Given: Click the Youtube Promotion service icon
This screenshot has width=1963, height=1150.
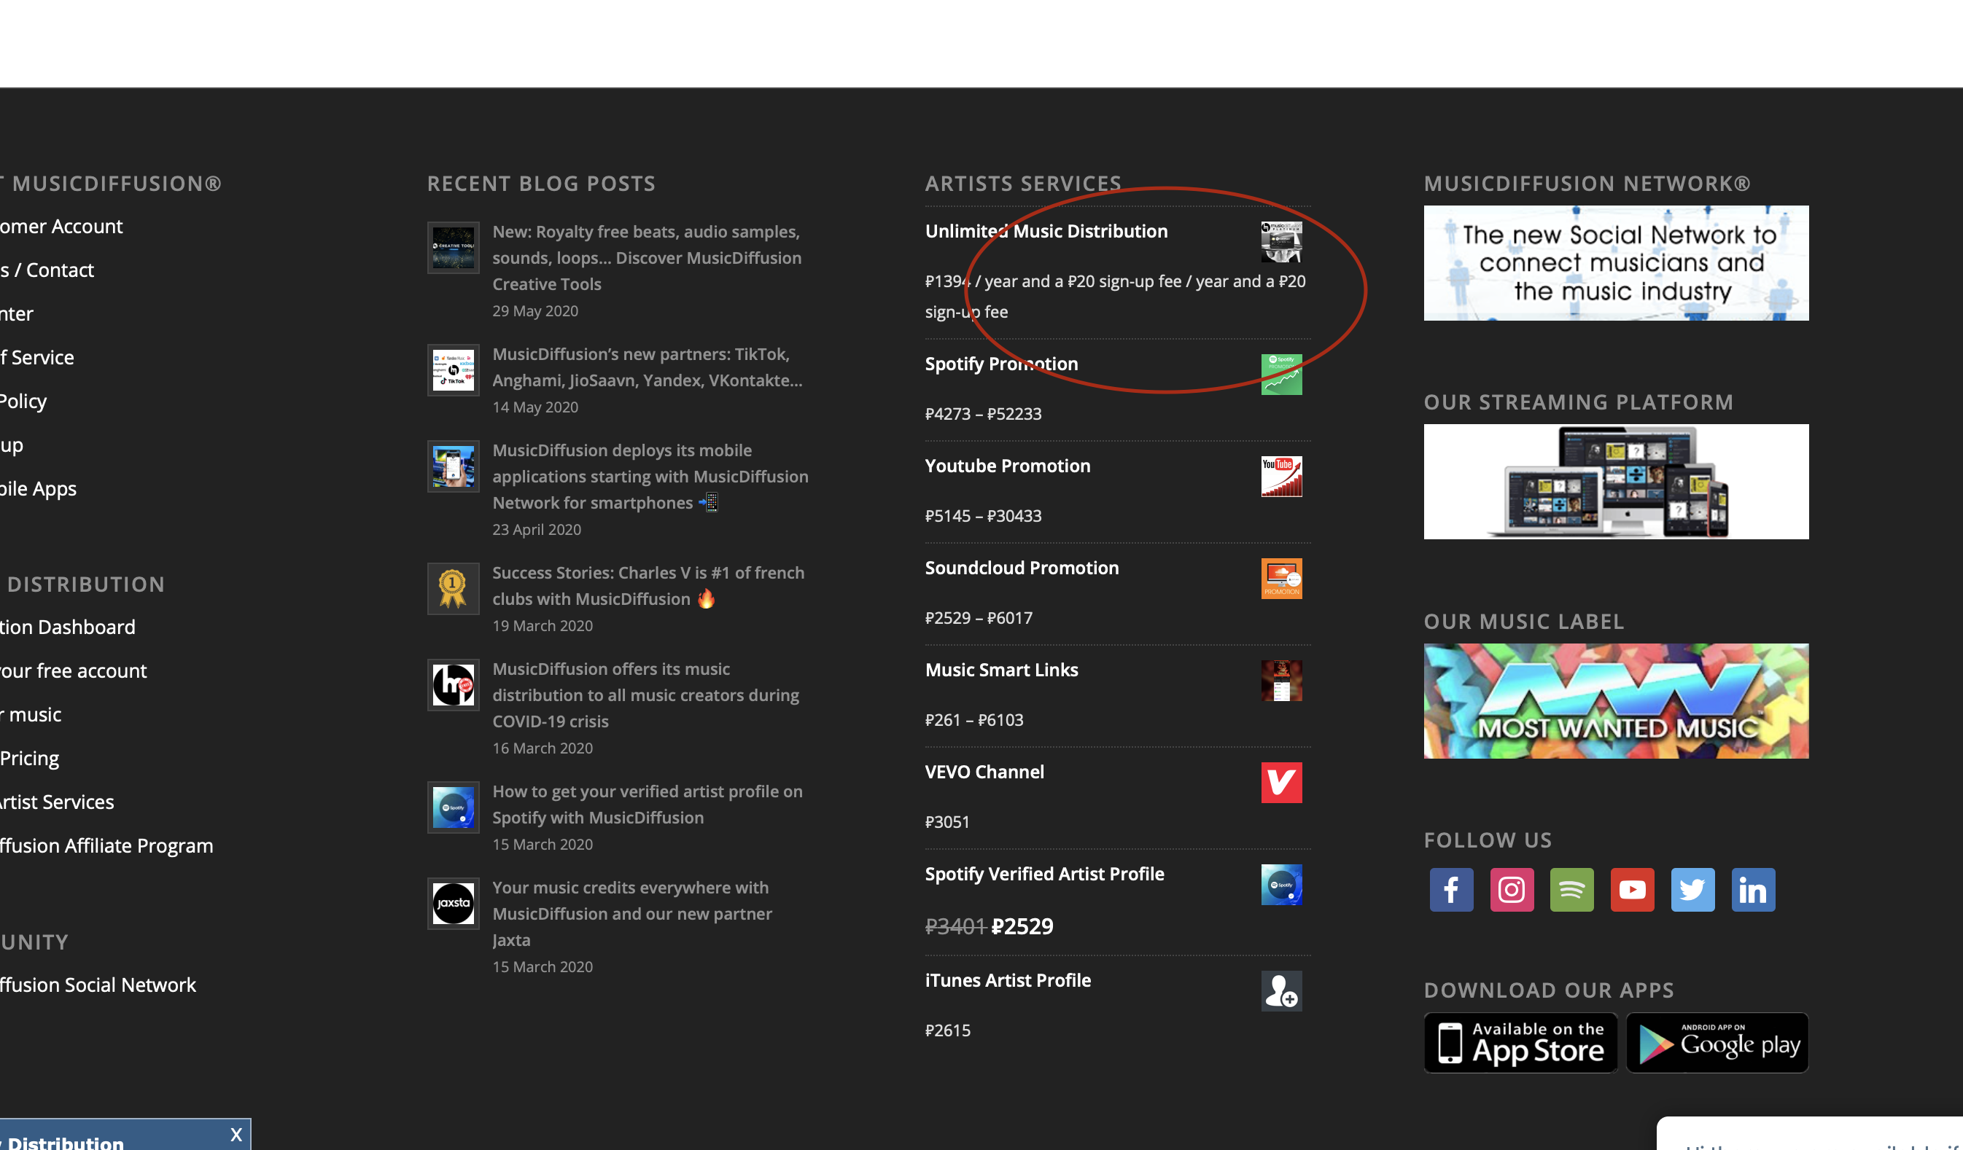Looking at the screenshot, I should 1280,476.
